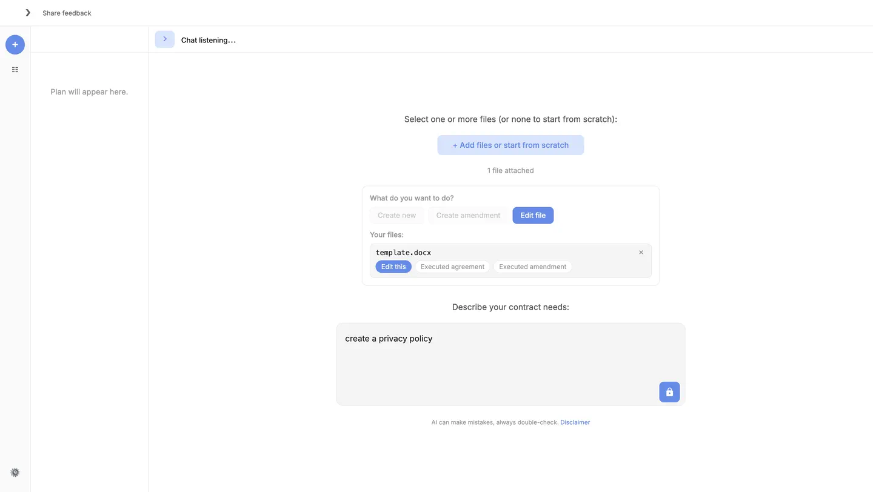The image size is (873, 492).
Task: Toggle plan panel with blue chevron button
Action: (165, 39)
